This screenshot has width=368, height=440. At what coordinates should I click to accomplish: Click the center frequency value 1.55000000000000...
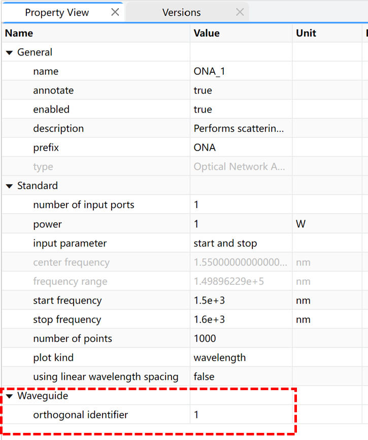click(241, 262)
